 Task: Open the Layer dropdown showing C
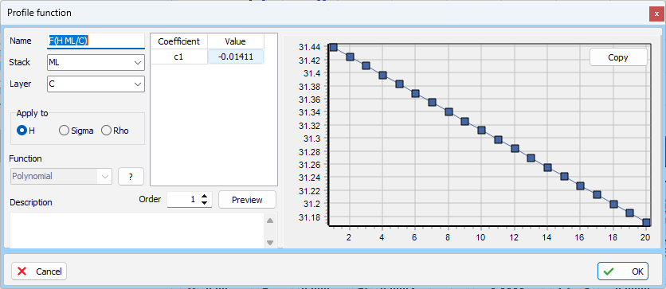click(96, 84)
